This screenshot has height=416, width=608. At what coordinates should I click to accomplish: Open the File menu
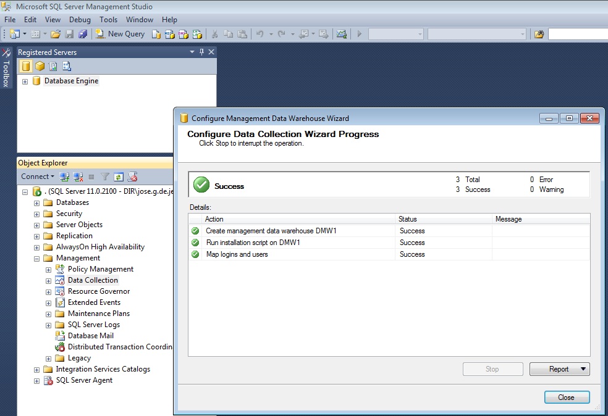click(x=10, y=20)
